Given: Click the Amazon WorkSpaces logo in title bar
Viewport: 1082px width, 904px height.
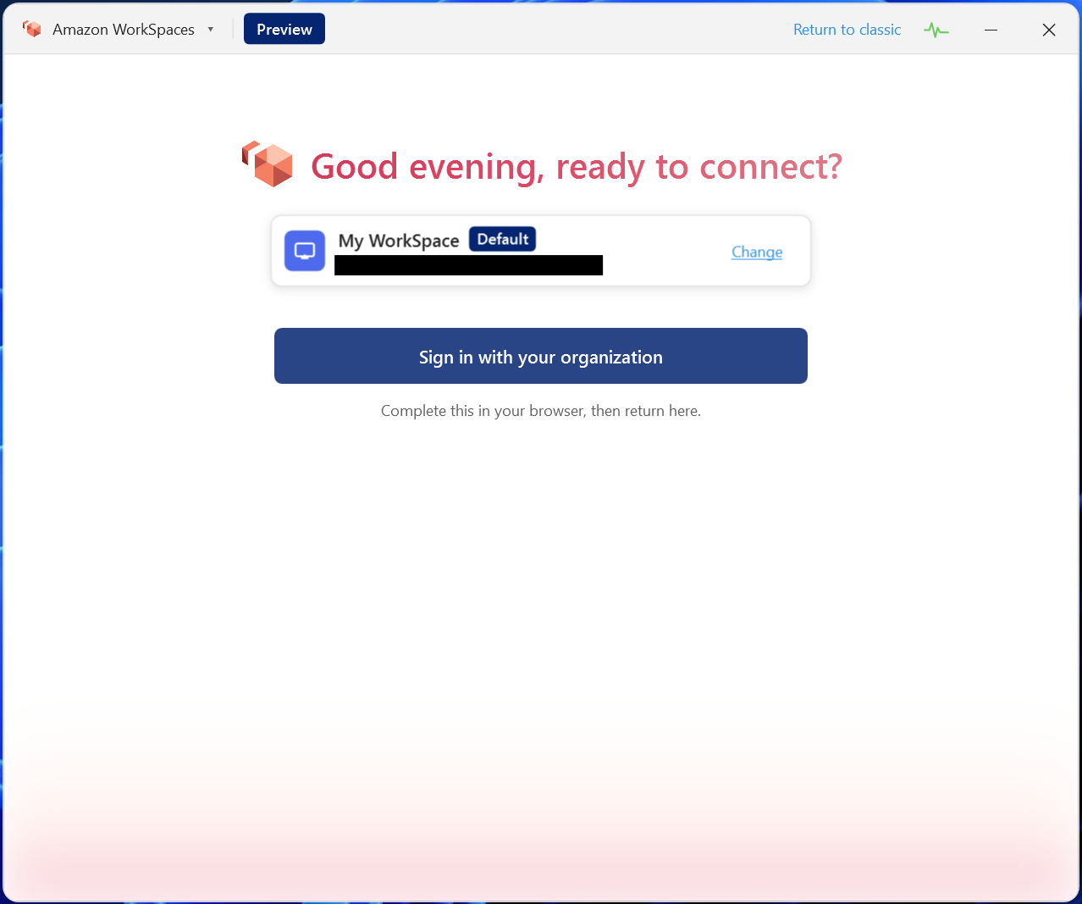Looking at the screenshot, I should (32, 29).
